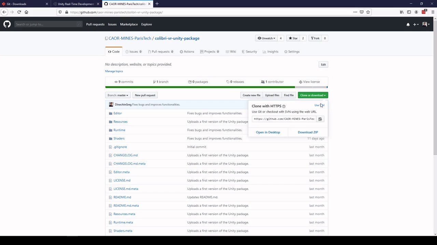Close the Git - Downloads tab
Image resolution: width=437 pixels, height=245 pixels.
click(x=47, y=4)
